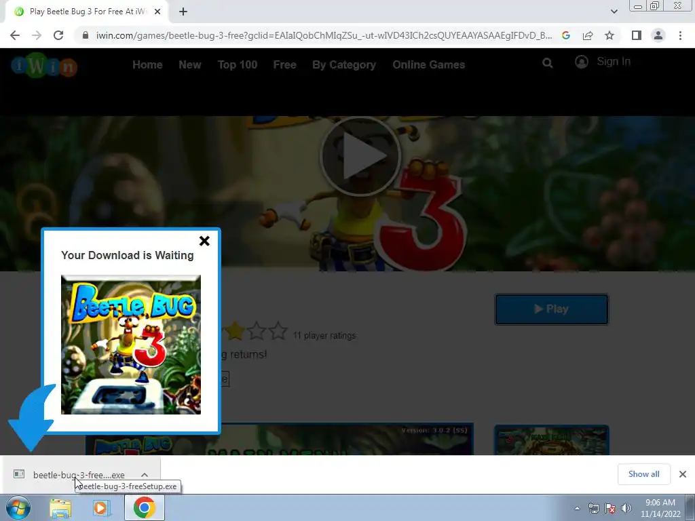This screenshot has width=695, height=521.
Task: Click the network tray icon
Action: click(x=593, y=509)
